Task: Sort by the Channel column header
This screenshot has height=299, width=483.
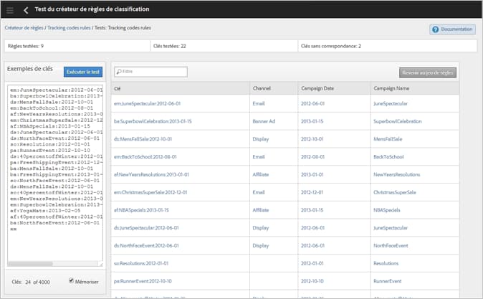Action: (x=262, y=88)
